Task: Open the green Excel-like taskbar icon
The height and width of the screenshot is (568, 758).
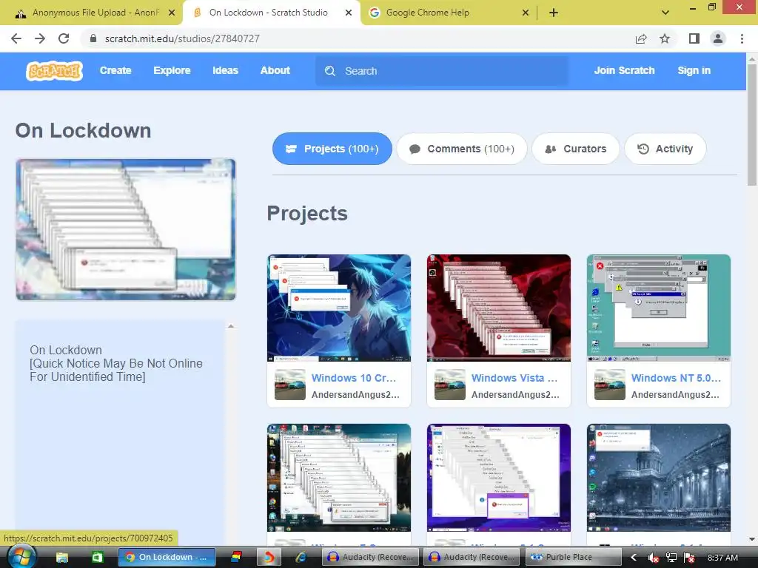Action: pyautogui.click(x=97, y=558)
